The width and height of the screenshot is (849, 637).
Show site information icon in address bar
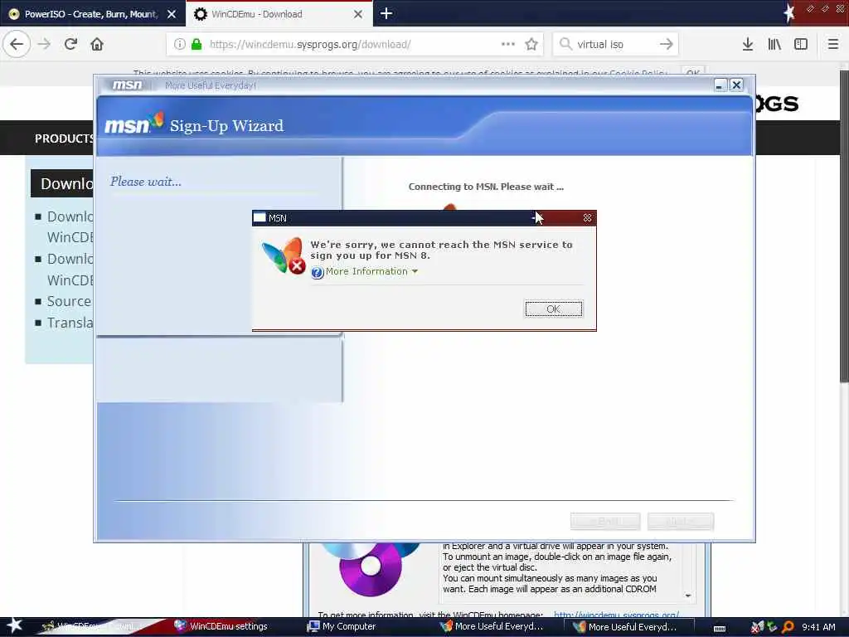point(180,44)
